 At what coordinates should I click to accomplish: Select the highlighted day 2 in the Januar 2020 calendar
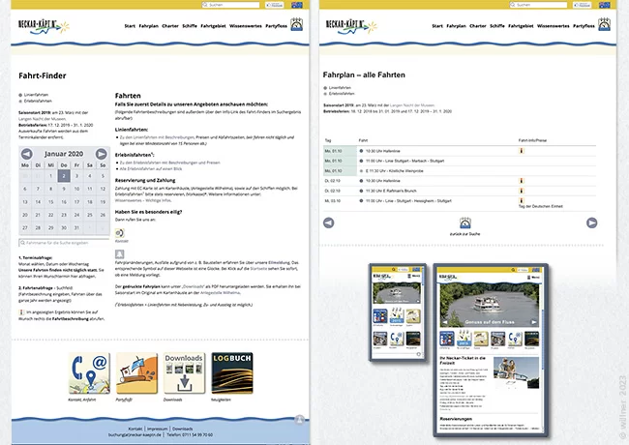click(x=64, y=176)
